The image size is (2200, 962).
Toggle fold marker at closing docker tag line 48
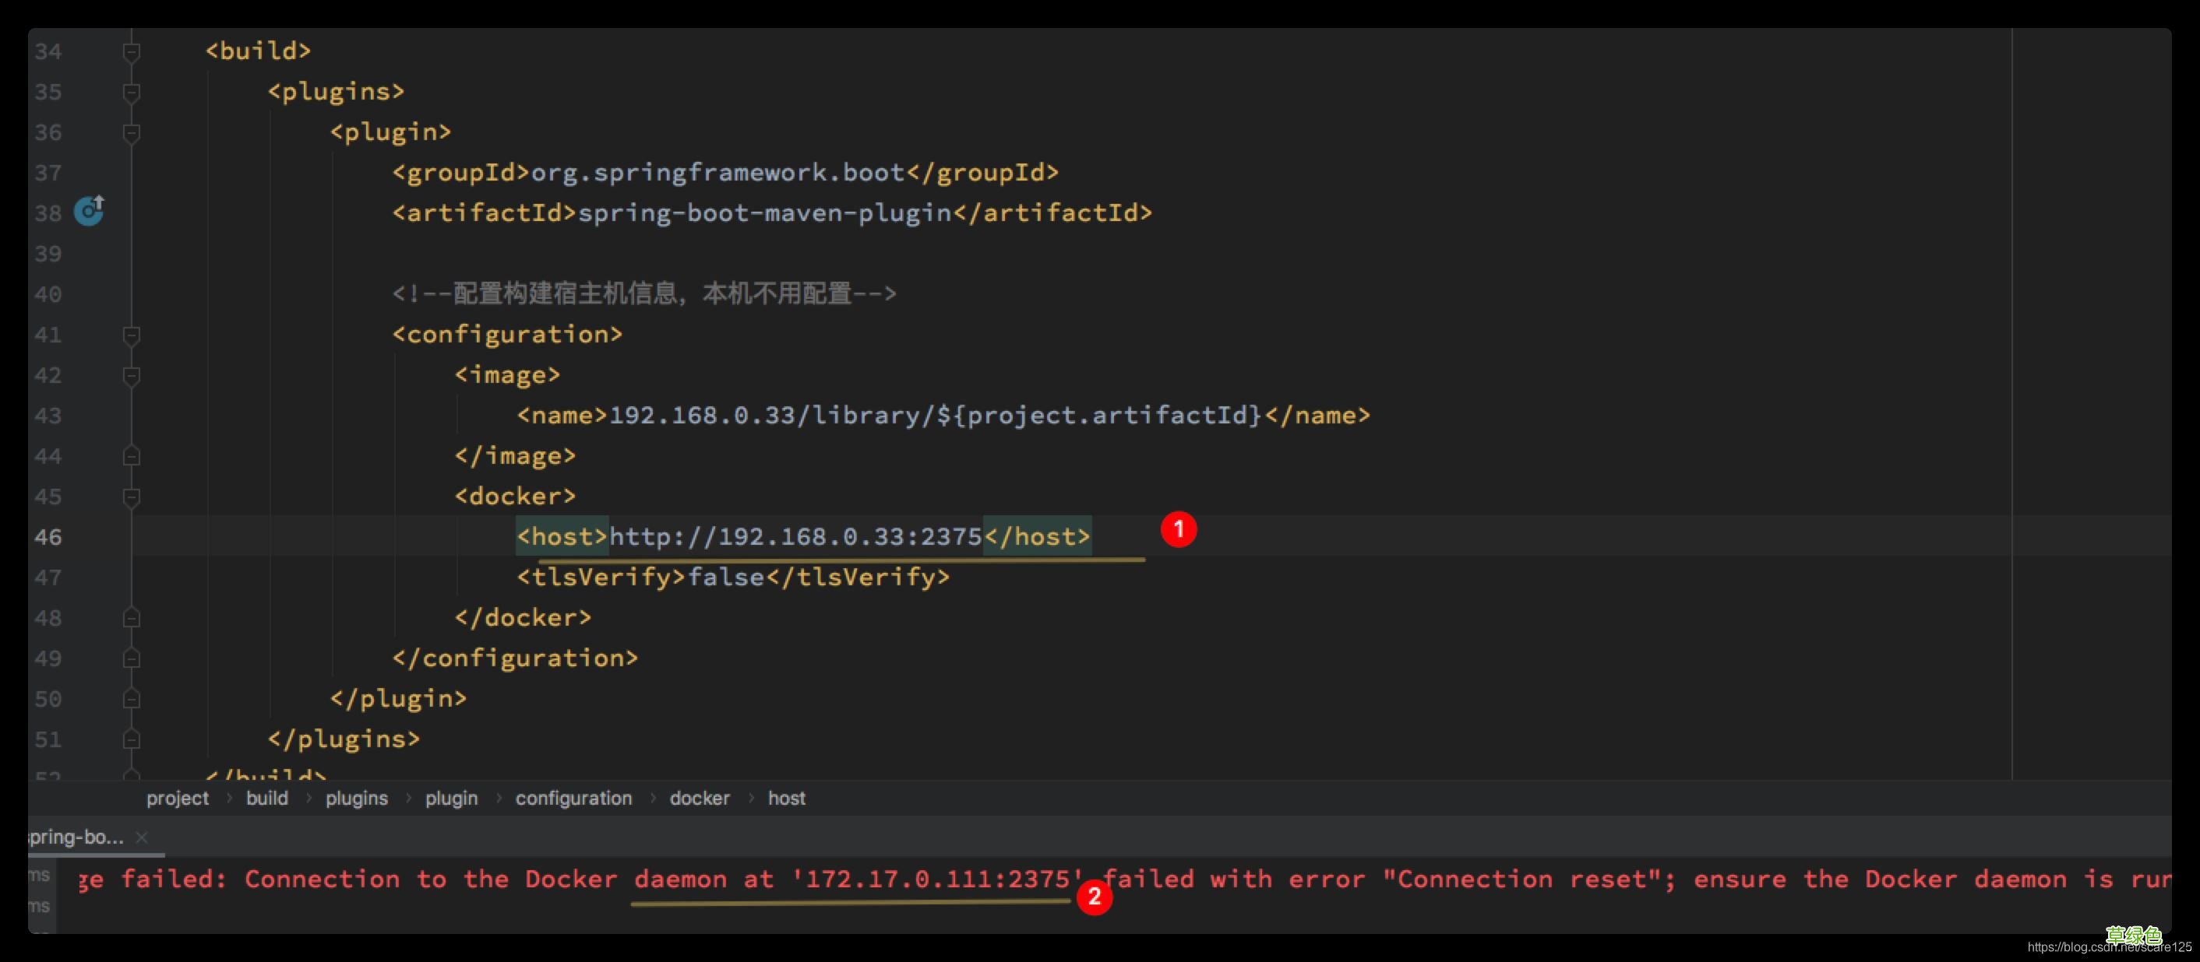pos(131,617)
